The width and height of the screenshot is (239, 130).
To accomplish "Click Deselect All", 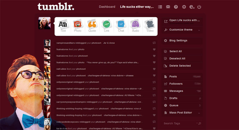I will (x=182, y=59).
